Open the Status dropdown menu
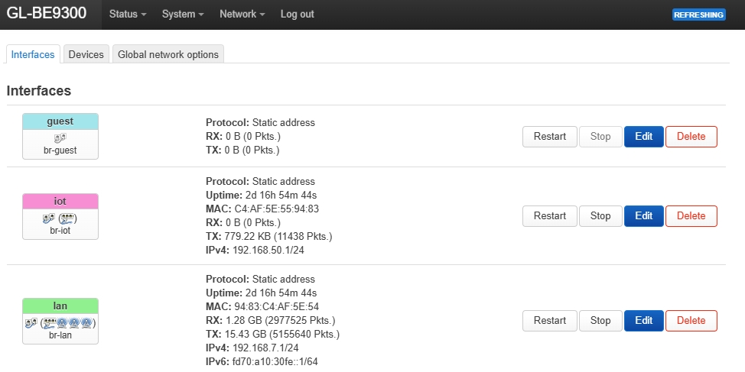This screenshot has width=745, height=372. tap(128, 15)
